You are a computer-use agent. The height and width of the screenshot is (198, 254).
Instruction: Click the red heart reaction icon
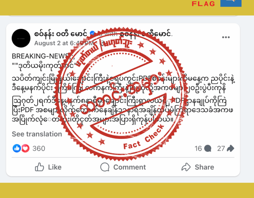pos(25,148)
